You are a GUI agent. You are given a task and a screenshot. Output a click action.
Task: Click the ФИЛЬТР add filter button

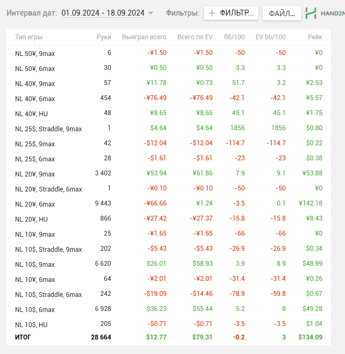(231, 13)
